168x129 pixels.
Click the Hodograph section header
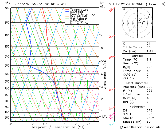(138, 107)
